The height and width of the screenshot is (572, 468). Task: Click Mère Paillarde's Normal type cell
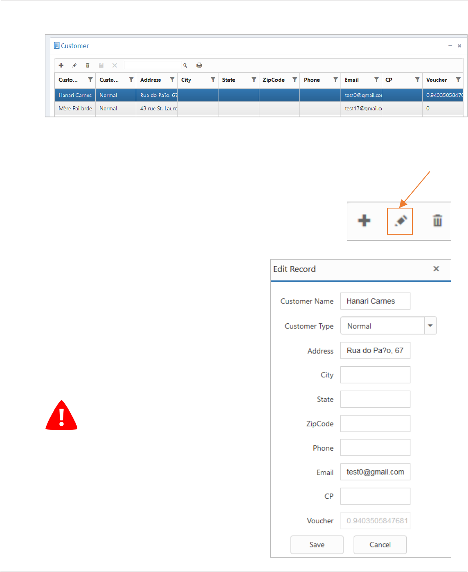(116, 108)
